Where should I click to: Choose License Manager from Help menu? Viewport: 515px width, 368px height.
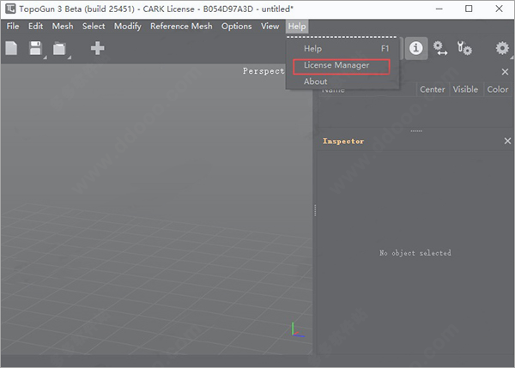tap(342, 65)
